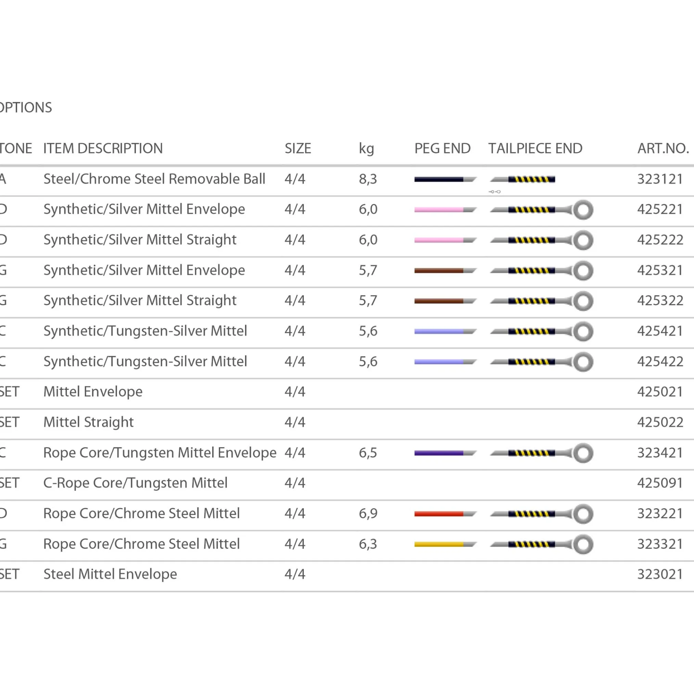Viewport: 694px width, 694px height.
Task: Click the small removable ball icon
Action: point(494,192)
